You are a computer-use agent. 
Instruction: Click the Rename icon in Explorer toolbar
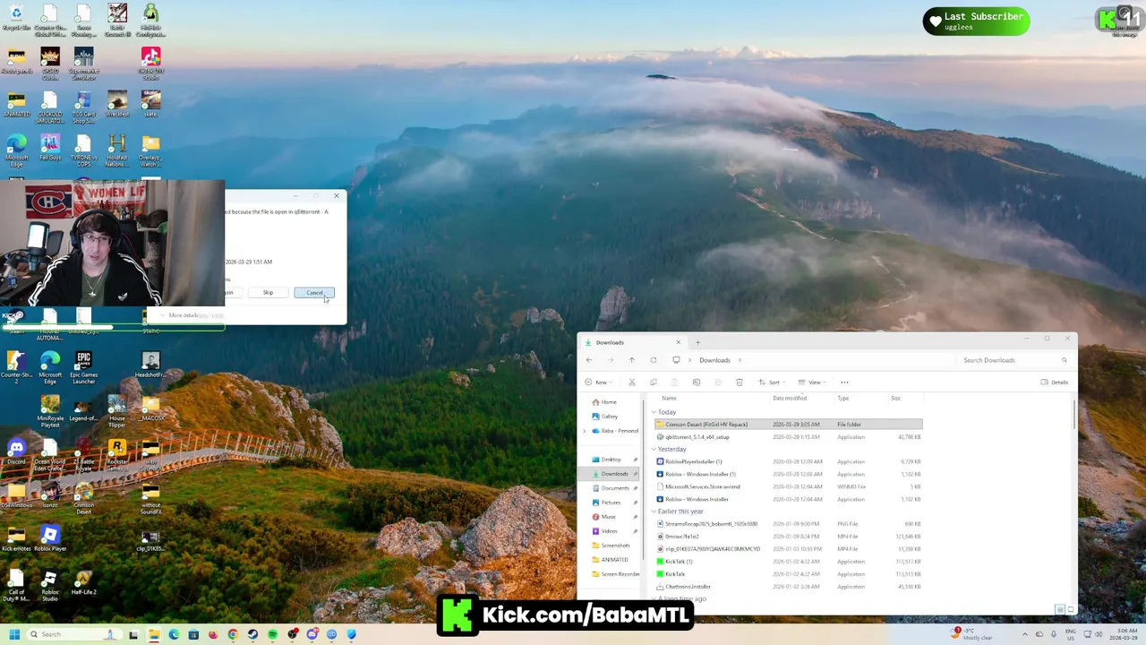pos(696,383)
